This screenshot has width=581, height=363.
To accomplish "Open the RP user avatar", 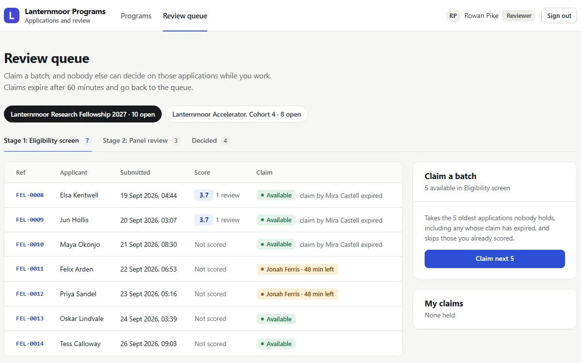I will (453, 15).
